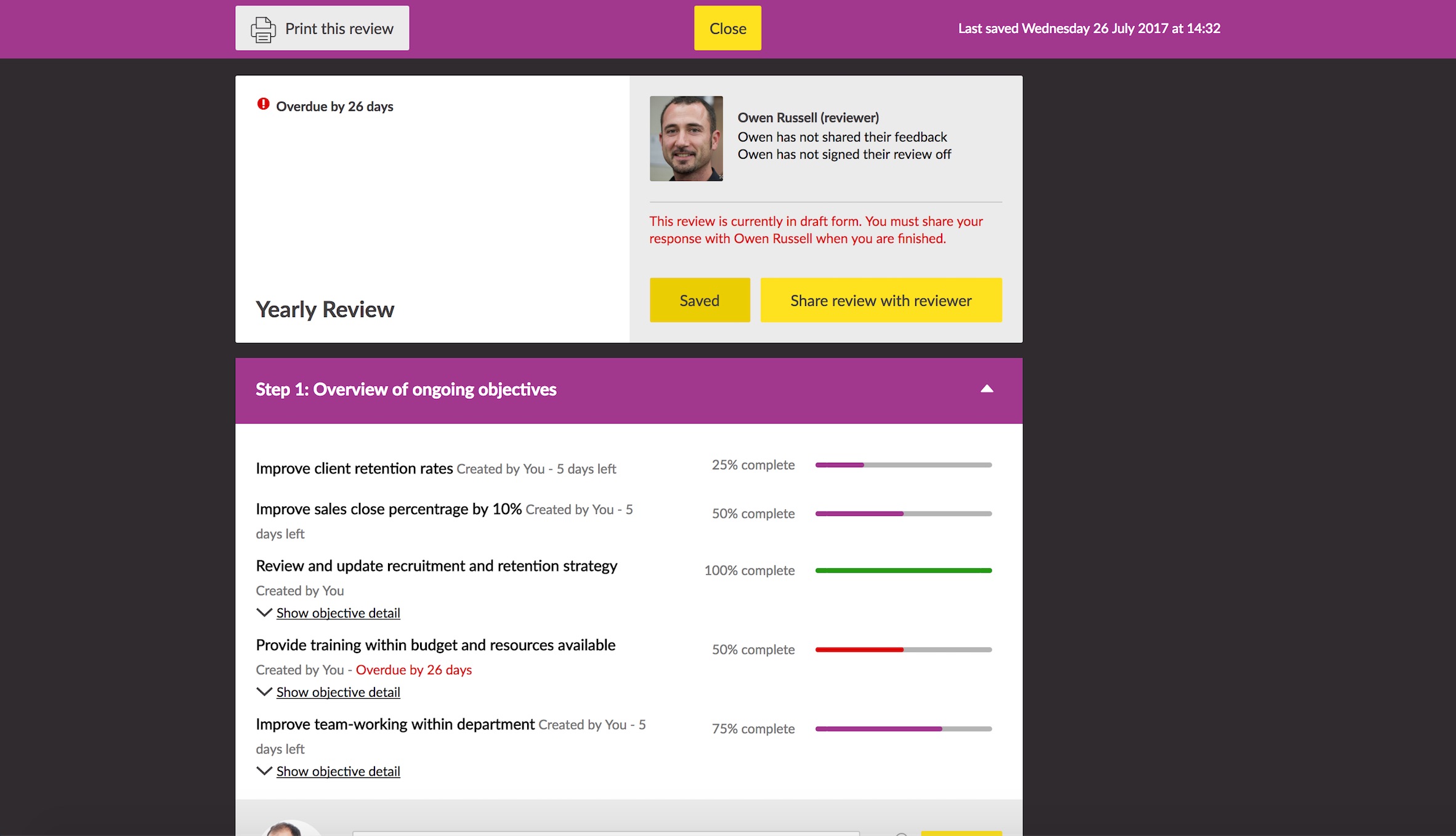The height and width of the screenshot is (836, 1456).
Task: Click the Yearly Review heading
Action: (325, 310)
